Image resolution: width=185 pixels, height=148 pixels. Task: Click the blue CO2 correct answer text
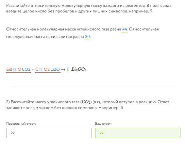pos(26,69)
